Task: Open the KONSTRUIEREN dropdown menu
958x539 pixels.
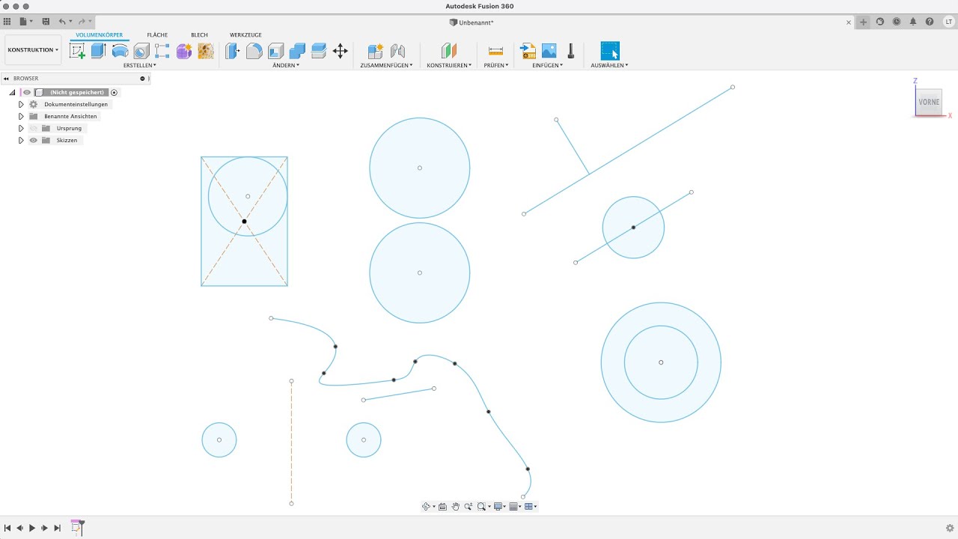Action: 449,65
